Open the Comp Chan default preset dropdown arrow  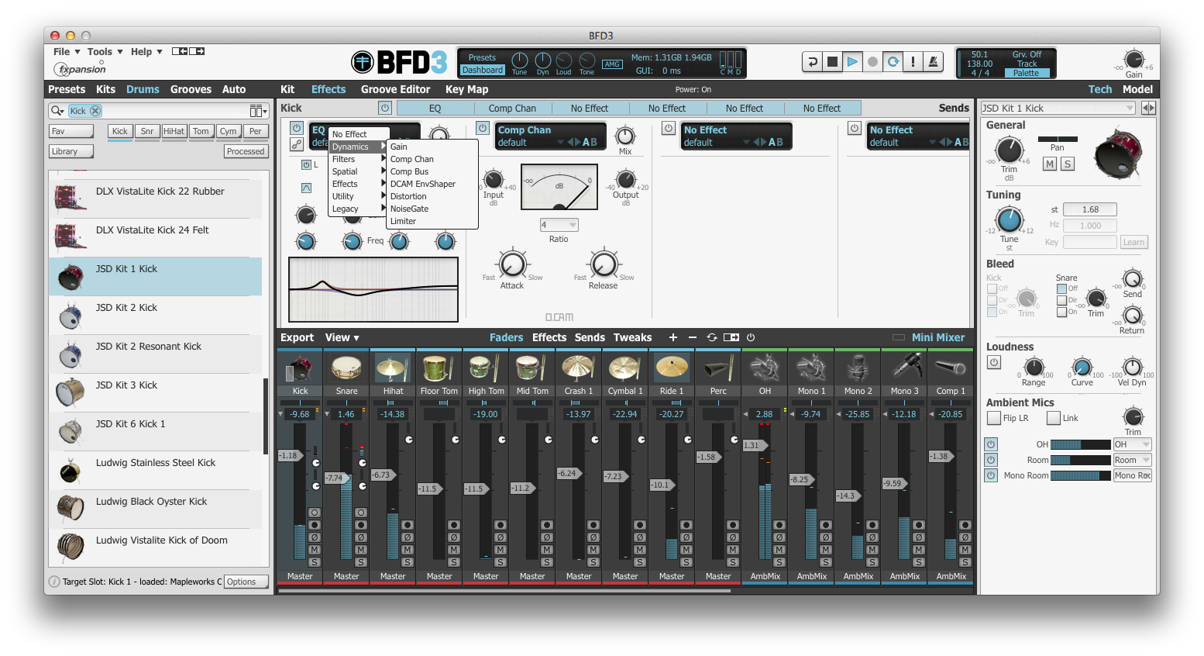point(560,143)
